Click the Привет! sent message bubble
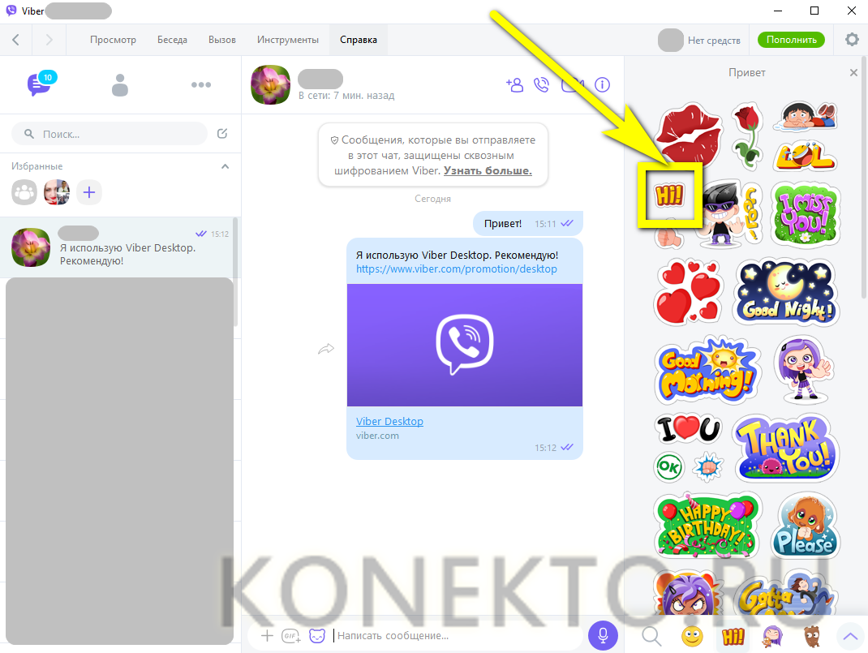868x653 pixels. click(x=528, y=224)
